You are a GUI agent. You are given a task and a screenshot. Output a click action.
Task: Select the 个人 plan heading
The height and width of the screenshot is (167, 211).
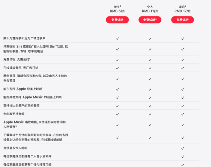pos(150,7)
